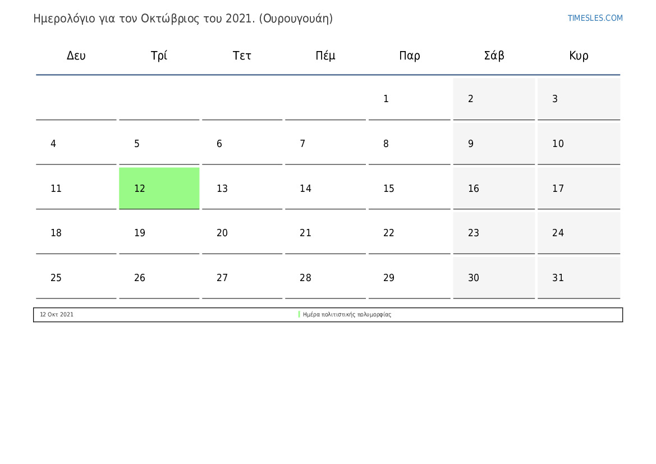Viewport: 656px width, 464px height.
Task: Click the Δευ column header
Action: pos(76,55)
